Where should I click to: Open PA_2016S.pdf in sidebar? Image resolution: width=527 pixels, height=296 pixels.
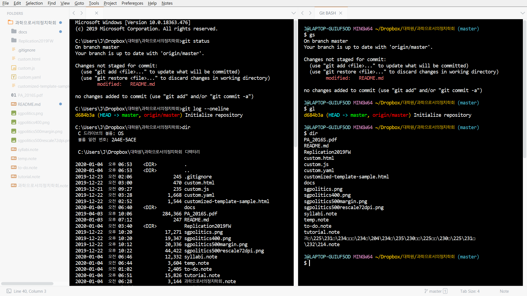point(30,95)
